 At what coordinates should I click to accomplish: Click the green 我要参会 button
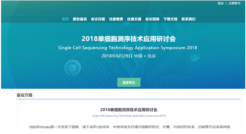pos(129,82)
